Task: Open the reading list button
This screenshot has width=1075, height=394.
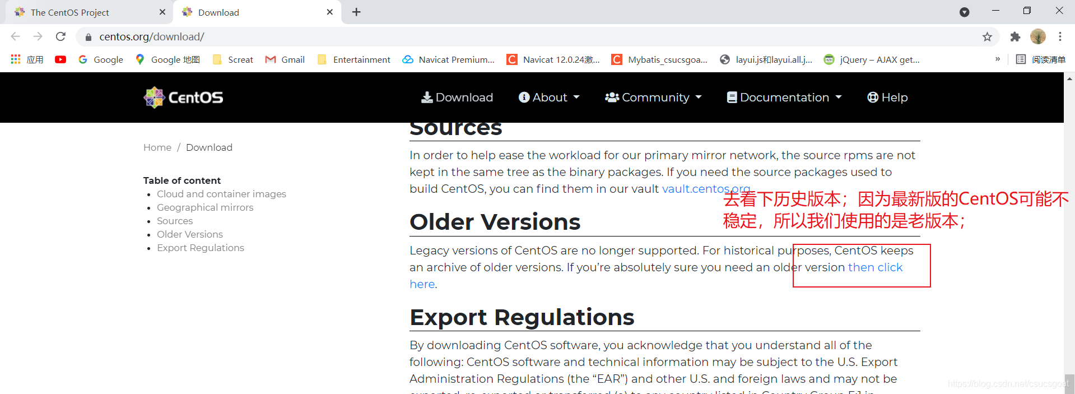Action: (x=1041, y=59)
